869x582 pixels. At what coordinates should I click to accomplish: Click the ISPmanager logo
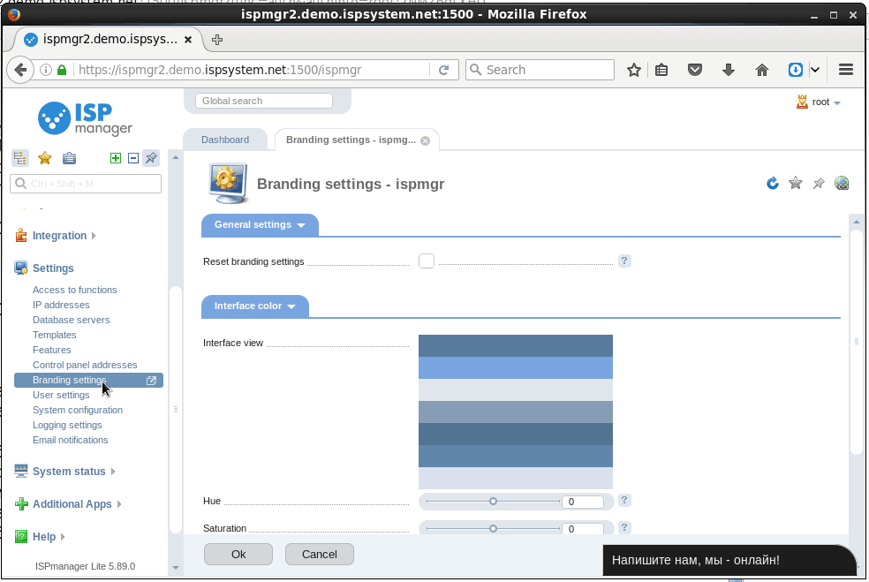click(x=85, y=118)
